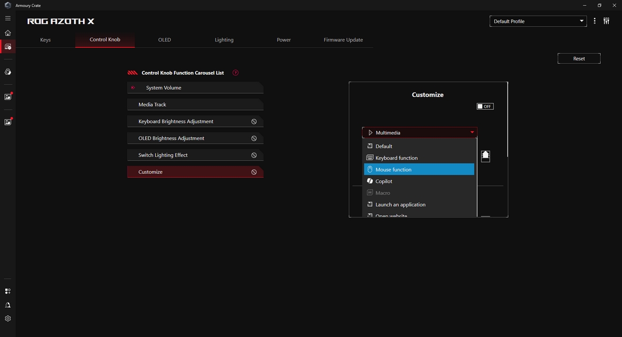622x337 pixels.
Task: Open the Default Profile dropdown
Action: point(539,21)
